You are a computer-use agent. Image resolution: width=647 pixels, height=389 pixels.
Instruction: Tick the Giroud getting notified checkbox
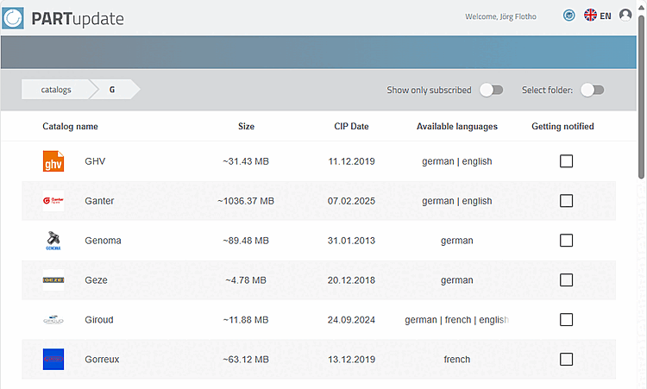566,319
